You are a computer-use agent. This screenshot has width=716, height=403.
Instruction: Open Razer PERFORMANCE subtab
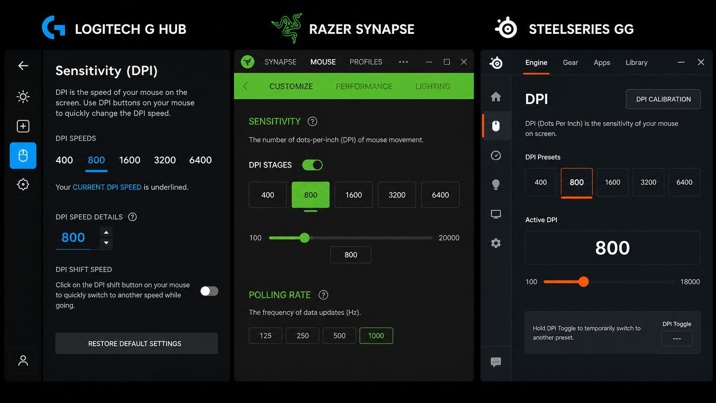click(364, 87)
